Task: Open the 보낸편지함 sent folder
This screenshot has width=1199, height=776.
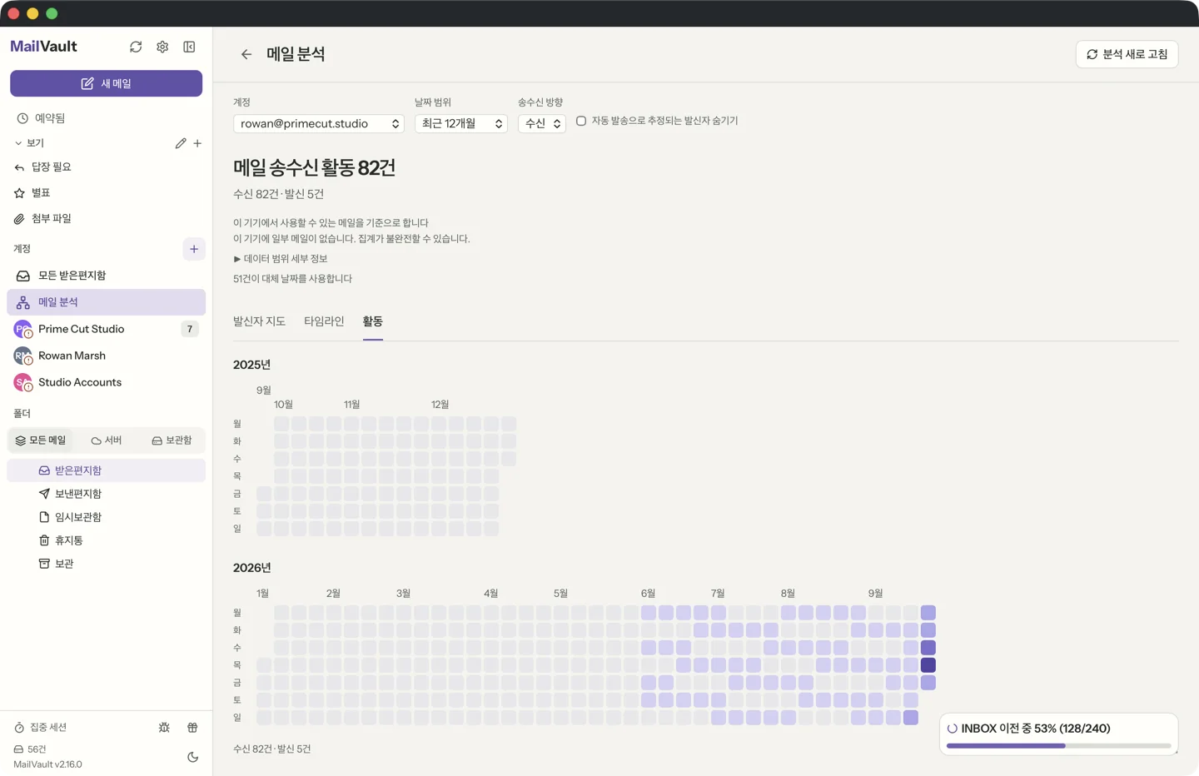Action: [107, 494]
